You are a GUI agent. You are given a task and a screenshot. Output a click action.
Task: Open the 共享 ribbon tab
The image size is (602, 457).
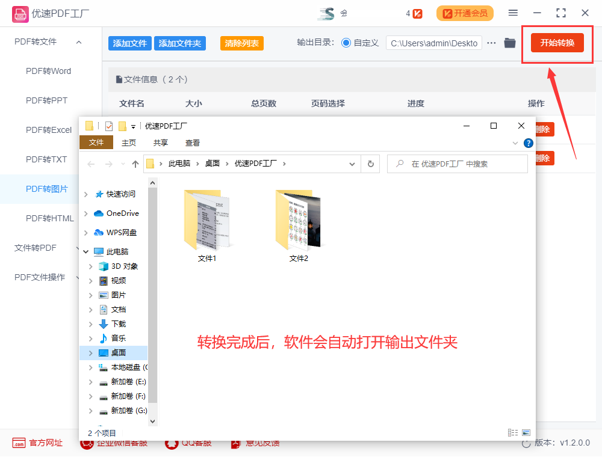[161, 143]
